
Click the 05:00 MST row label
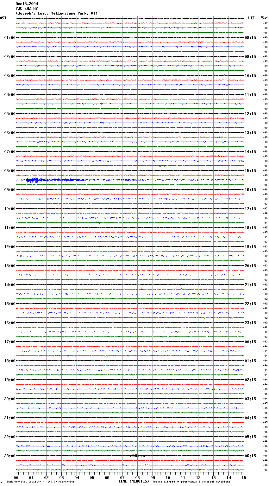(x=10, y=114)
